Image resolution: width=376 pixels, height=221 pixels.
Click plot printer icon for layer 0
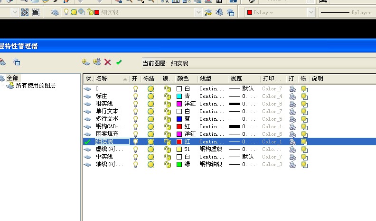[292, 89]
